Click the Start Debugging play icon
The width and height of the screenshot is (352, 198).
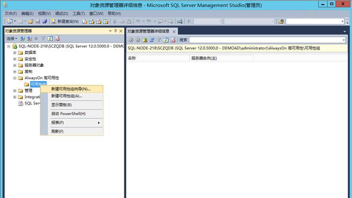tap(189, 21)
